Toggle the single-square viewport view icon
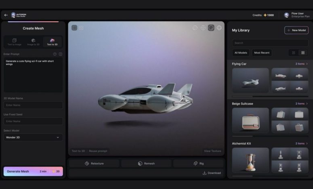 coord(81,28)
